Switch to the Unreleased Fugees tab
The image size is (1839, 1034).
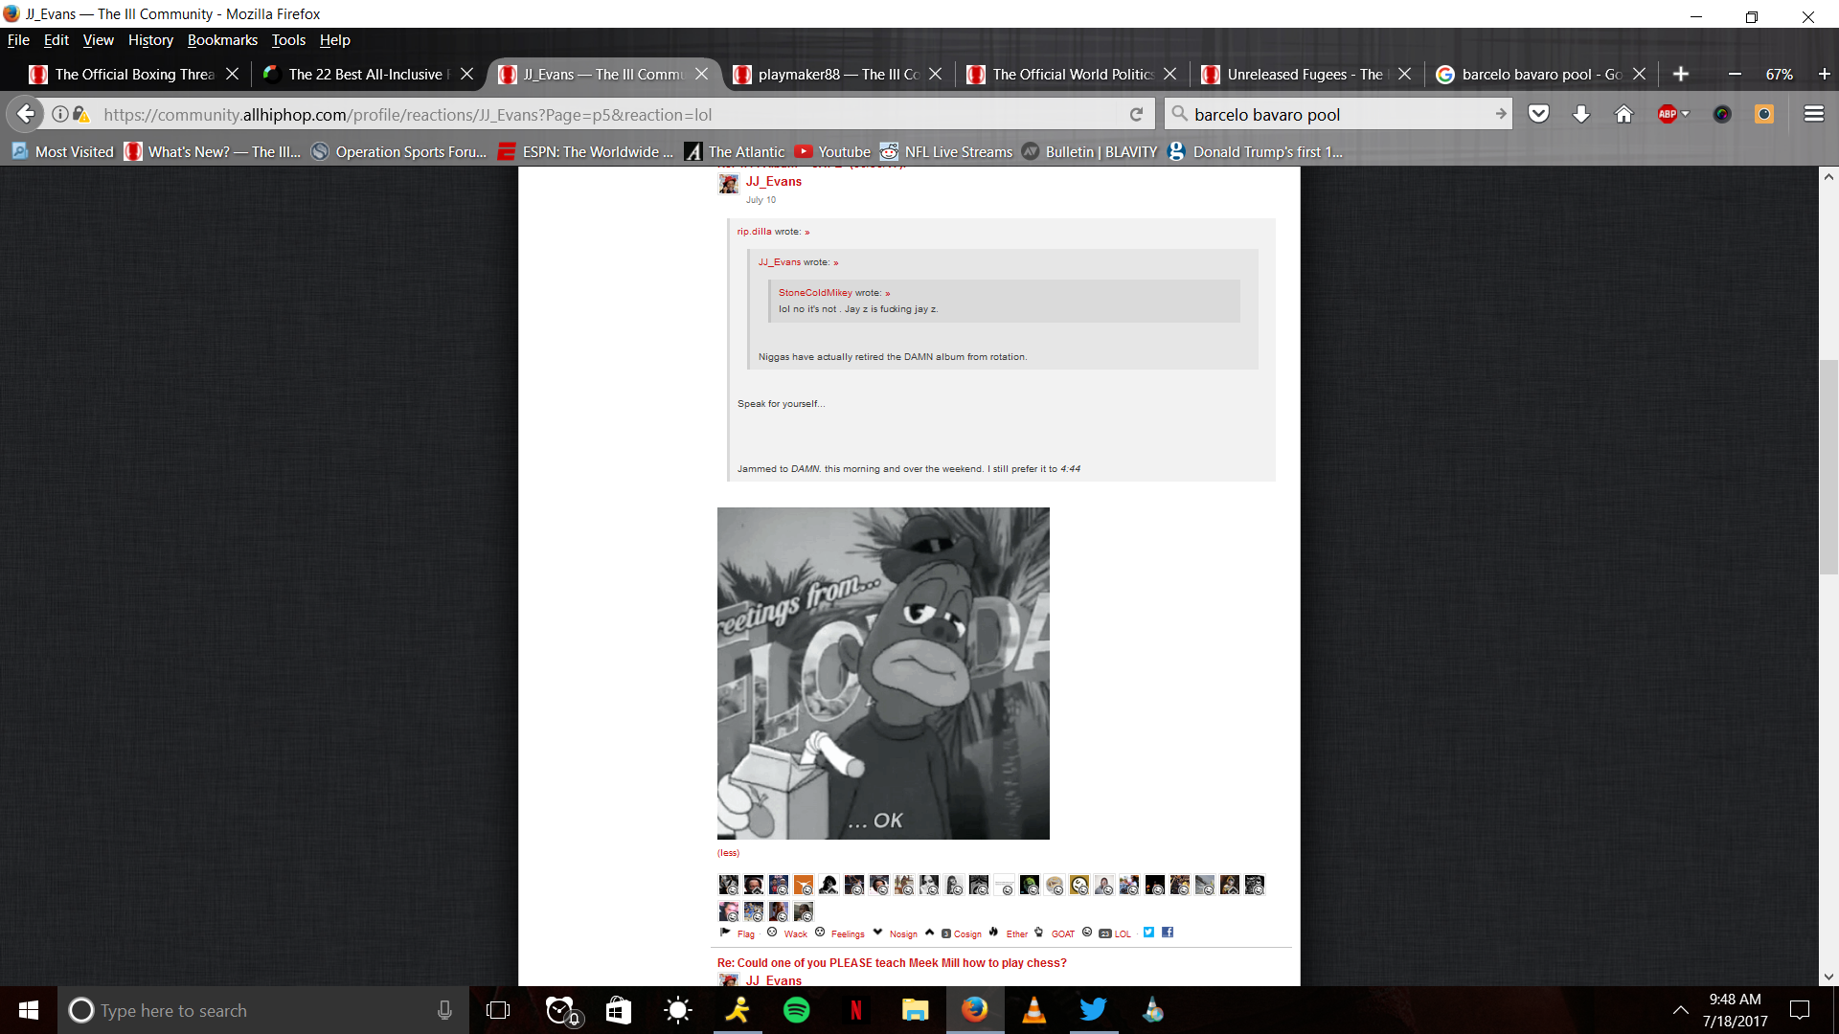pos(1305,74)
